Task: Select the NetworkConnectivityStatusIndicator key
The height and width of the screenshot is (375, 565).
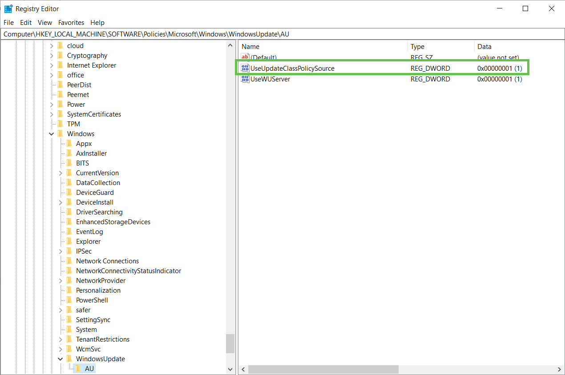Action: click(129, 270)
